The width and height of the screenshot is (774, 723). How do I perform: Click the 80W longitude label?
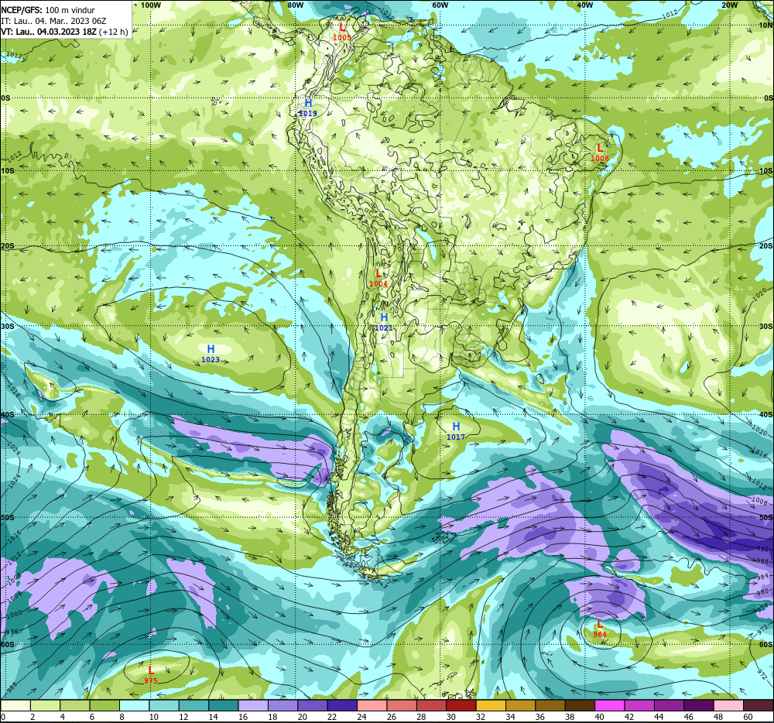pos(295,5)
